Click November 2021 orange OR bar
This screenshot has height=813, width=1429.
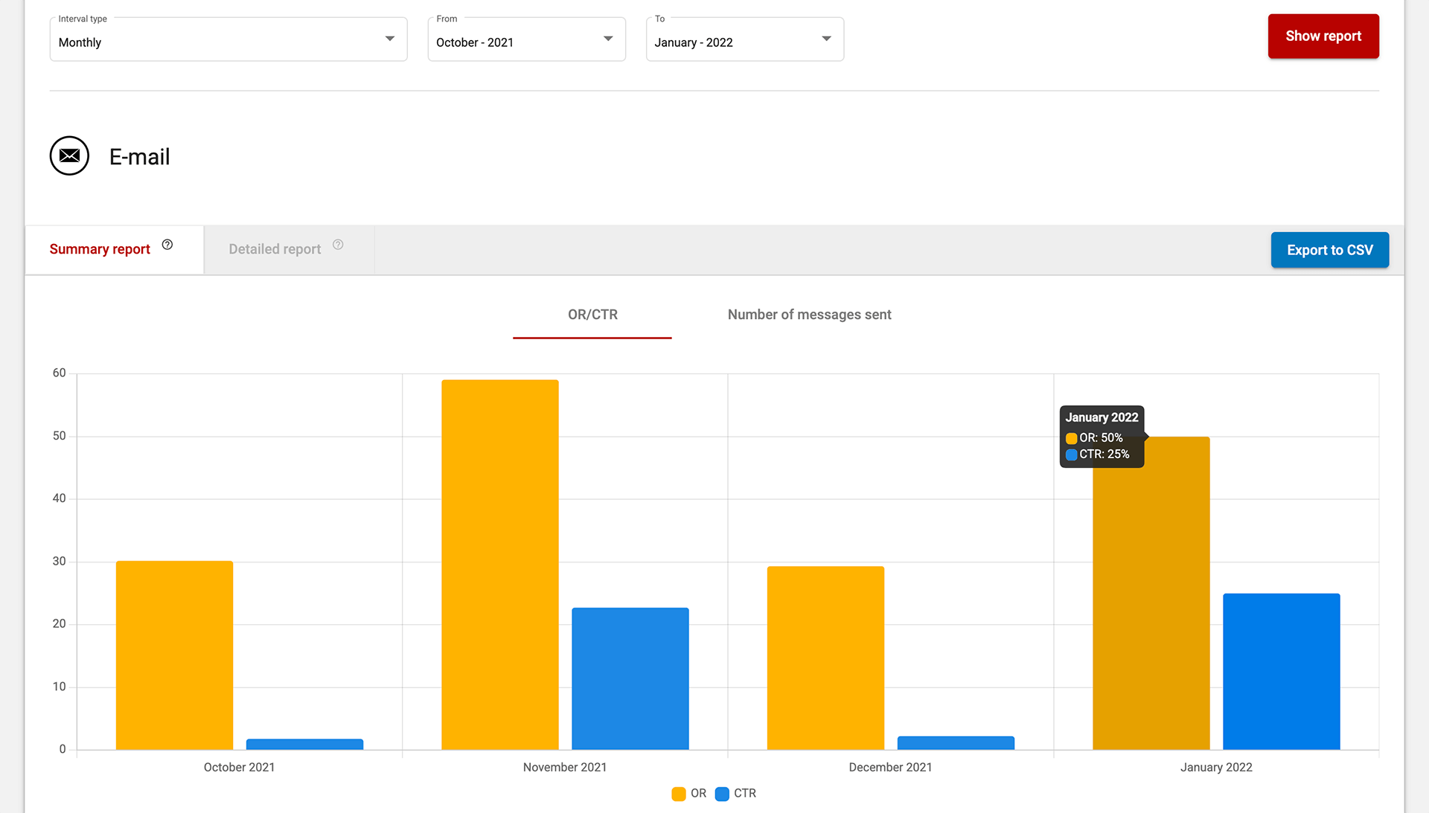499,565
